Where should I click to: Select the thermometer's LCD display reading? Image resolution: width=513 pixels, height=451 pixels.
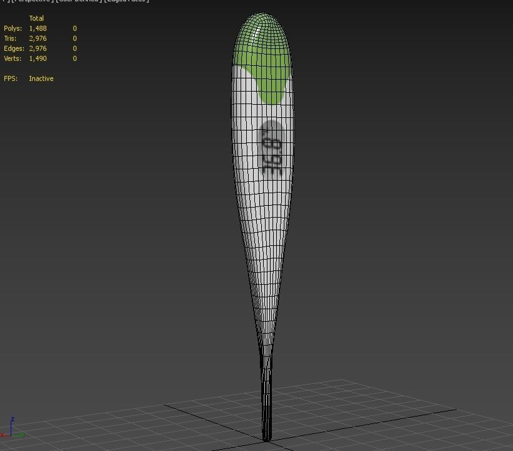271,150
